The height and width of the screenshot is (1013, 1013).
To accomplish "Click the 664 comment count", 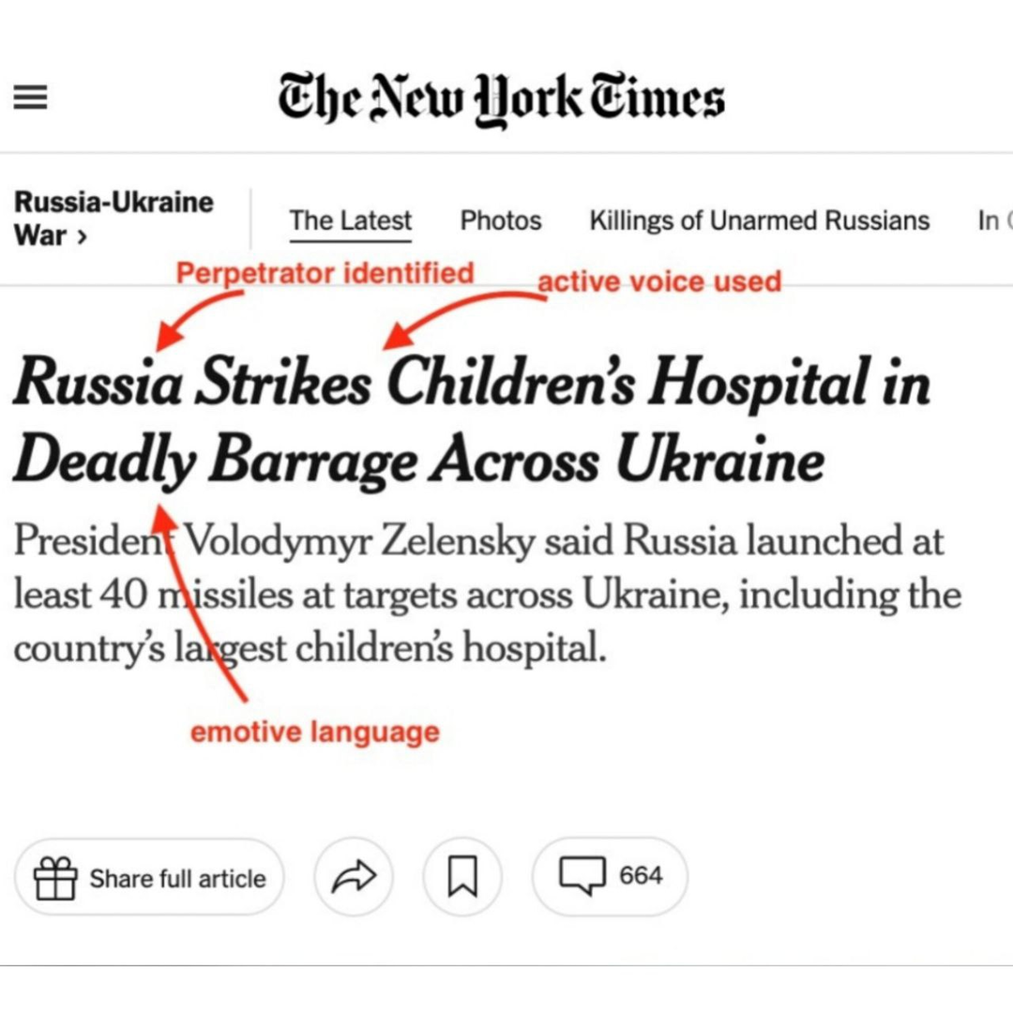I will [641, 876].
